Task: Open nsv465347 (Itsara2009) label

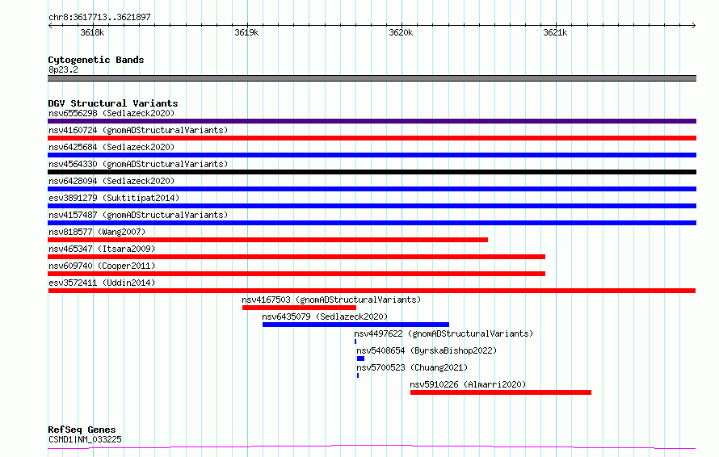Action: (x=102, y=249)
